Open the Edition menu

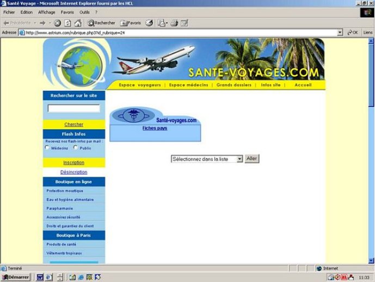coord(26,12)
